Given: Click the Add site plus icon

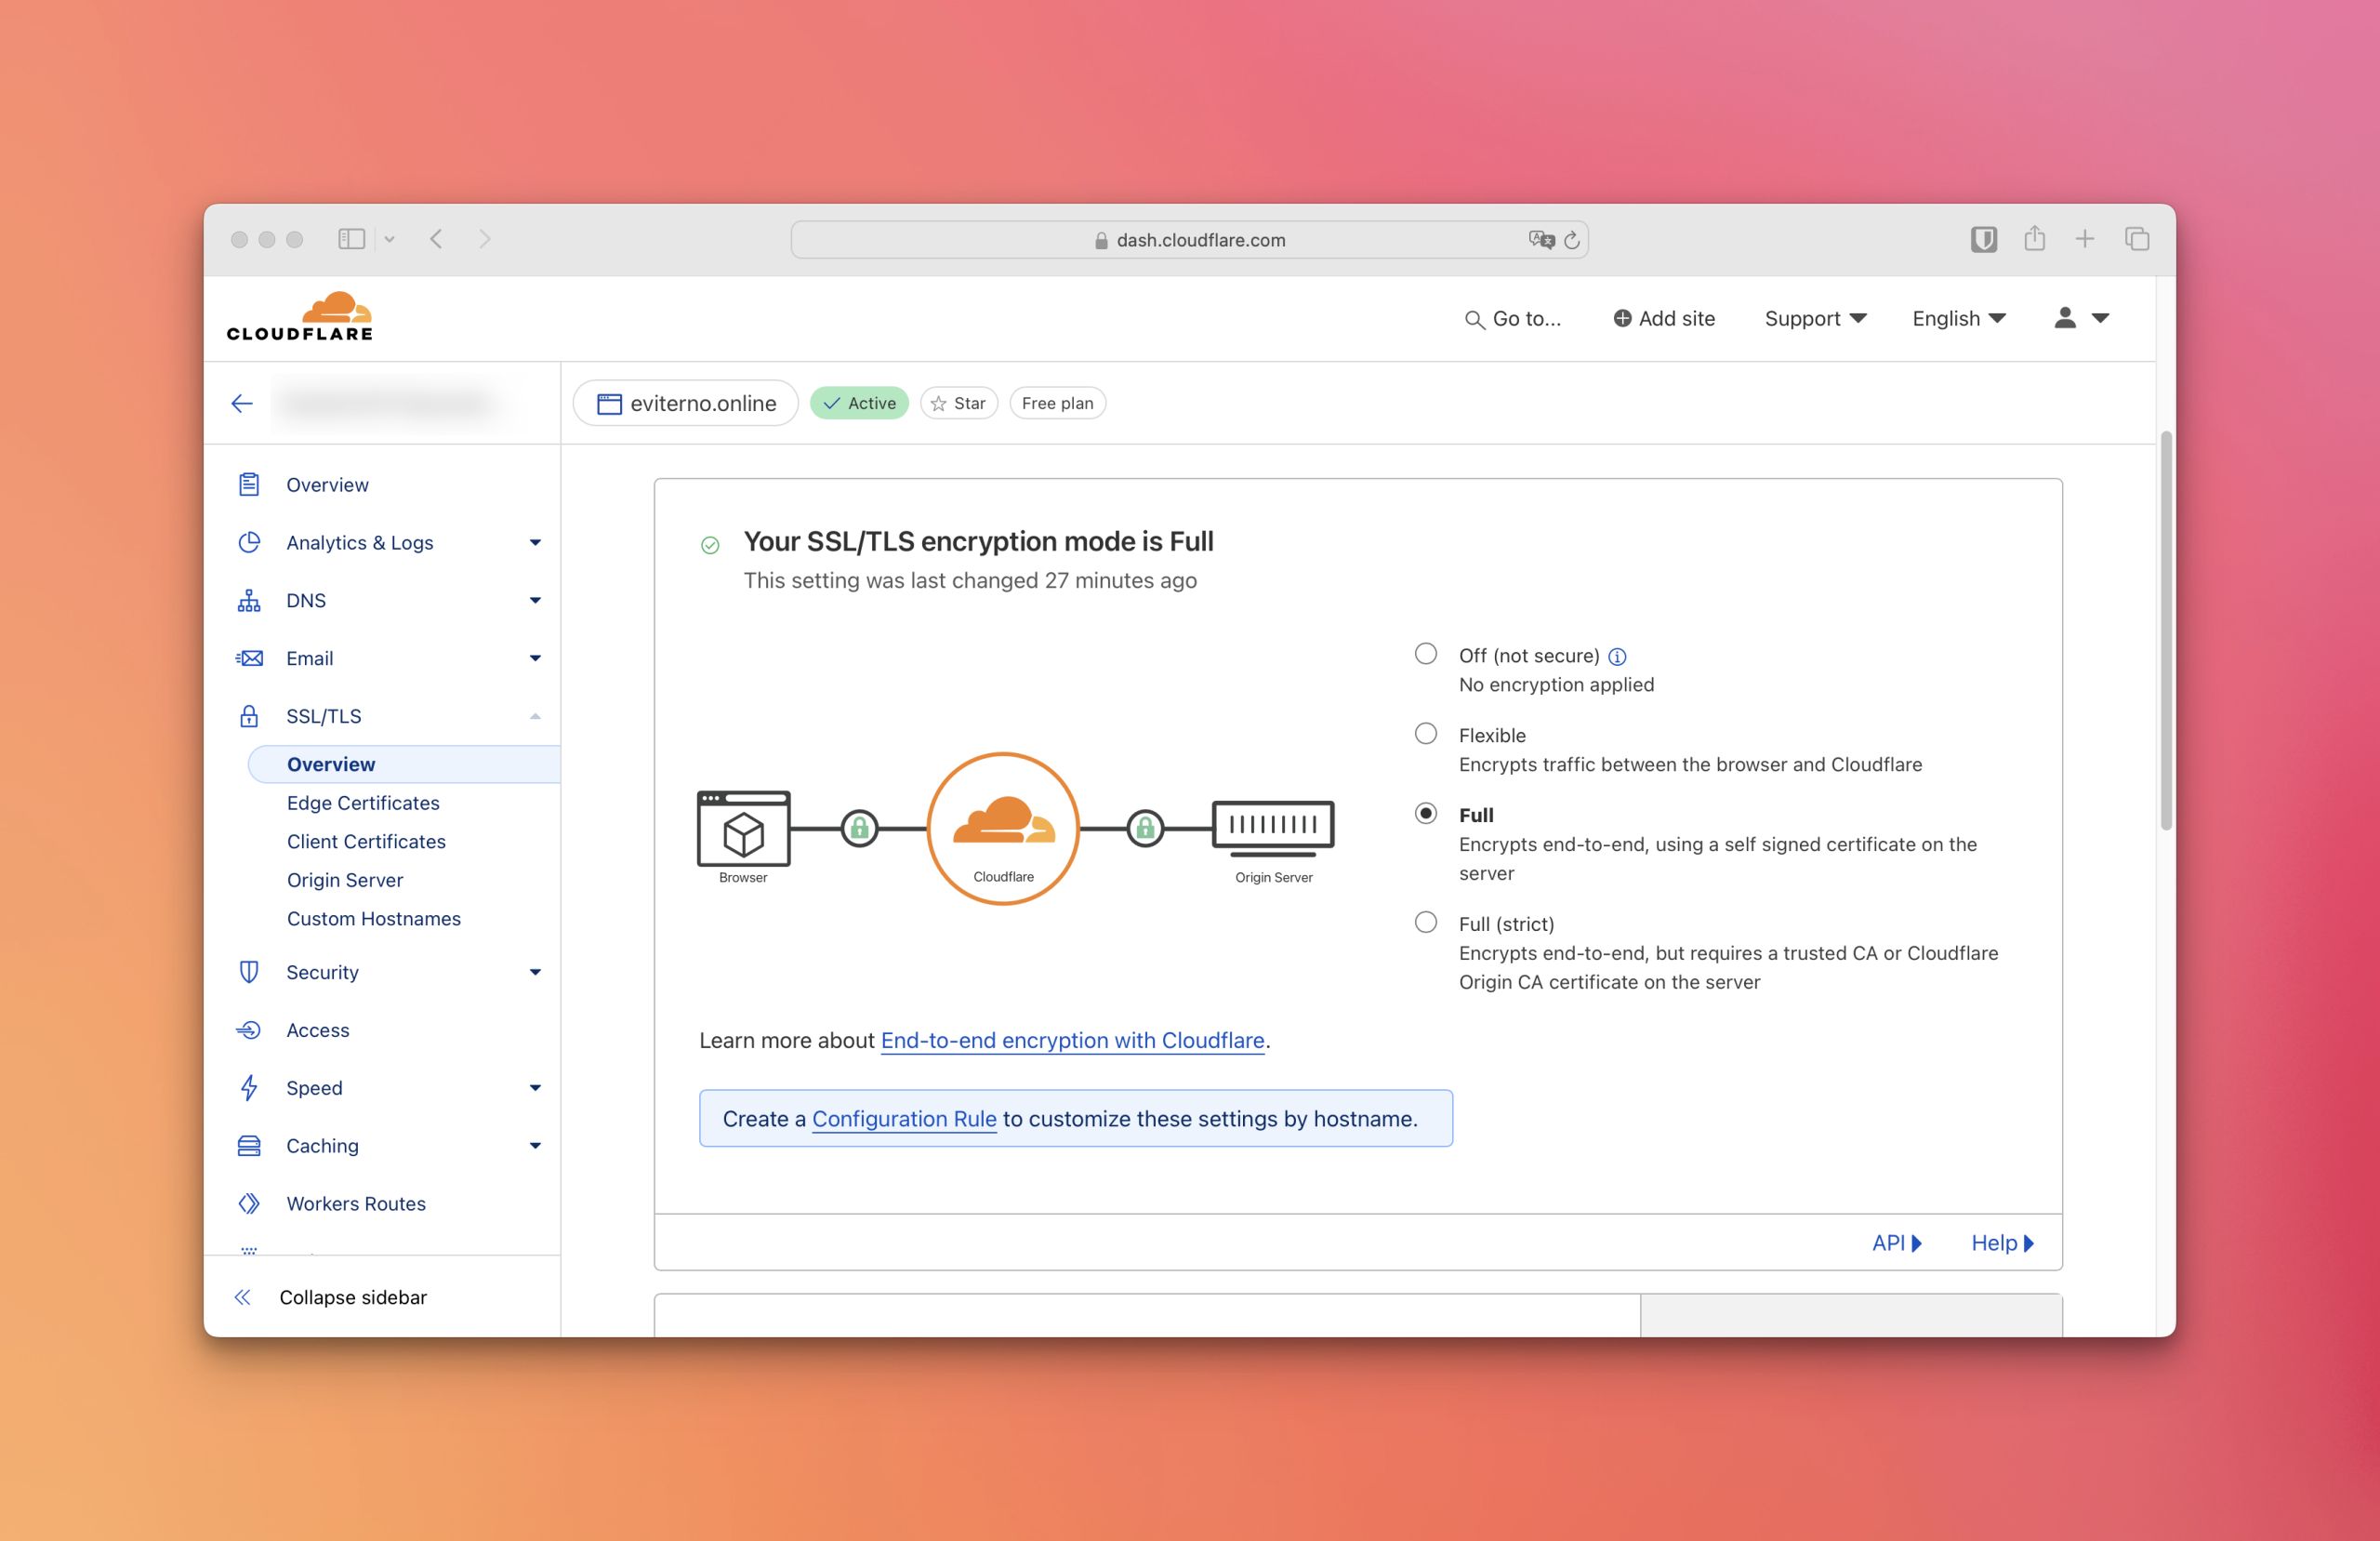Looking at the screenshot, I should [1622, 318].
